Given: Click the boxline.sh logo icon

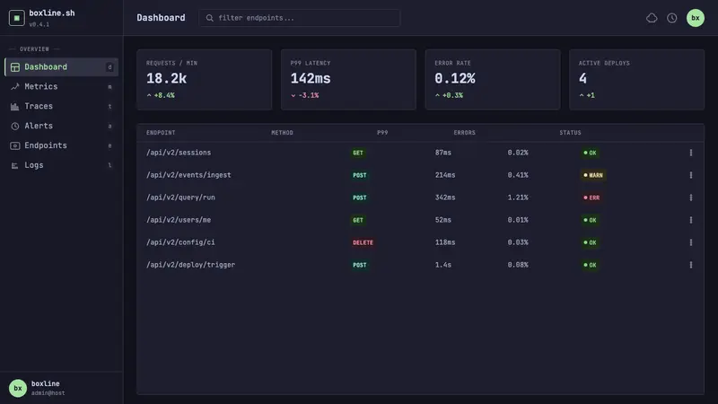Looking at the screenshot, I should (x=16, y=18).
